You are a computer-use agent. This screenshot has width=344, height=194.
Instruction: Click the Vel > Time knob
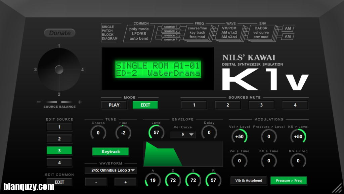(x=239, y=161)
